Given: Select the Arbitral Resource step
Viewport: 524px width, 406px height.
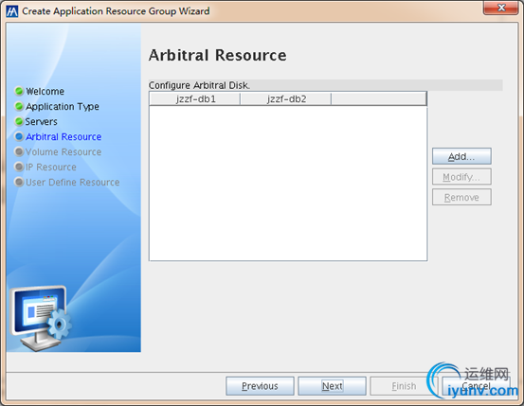Looking at the screenshot, I should (63, 136).
